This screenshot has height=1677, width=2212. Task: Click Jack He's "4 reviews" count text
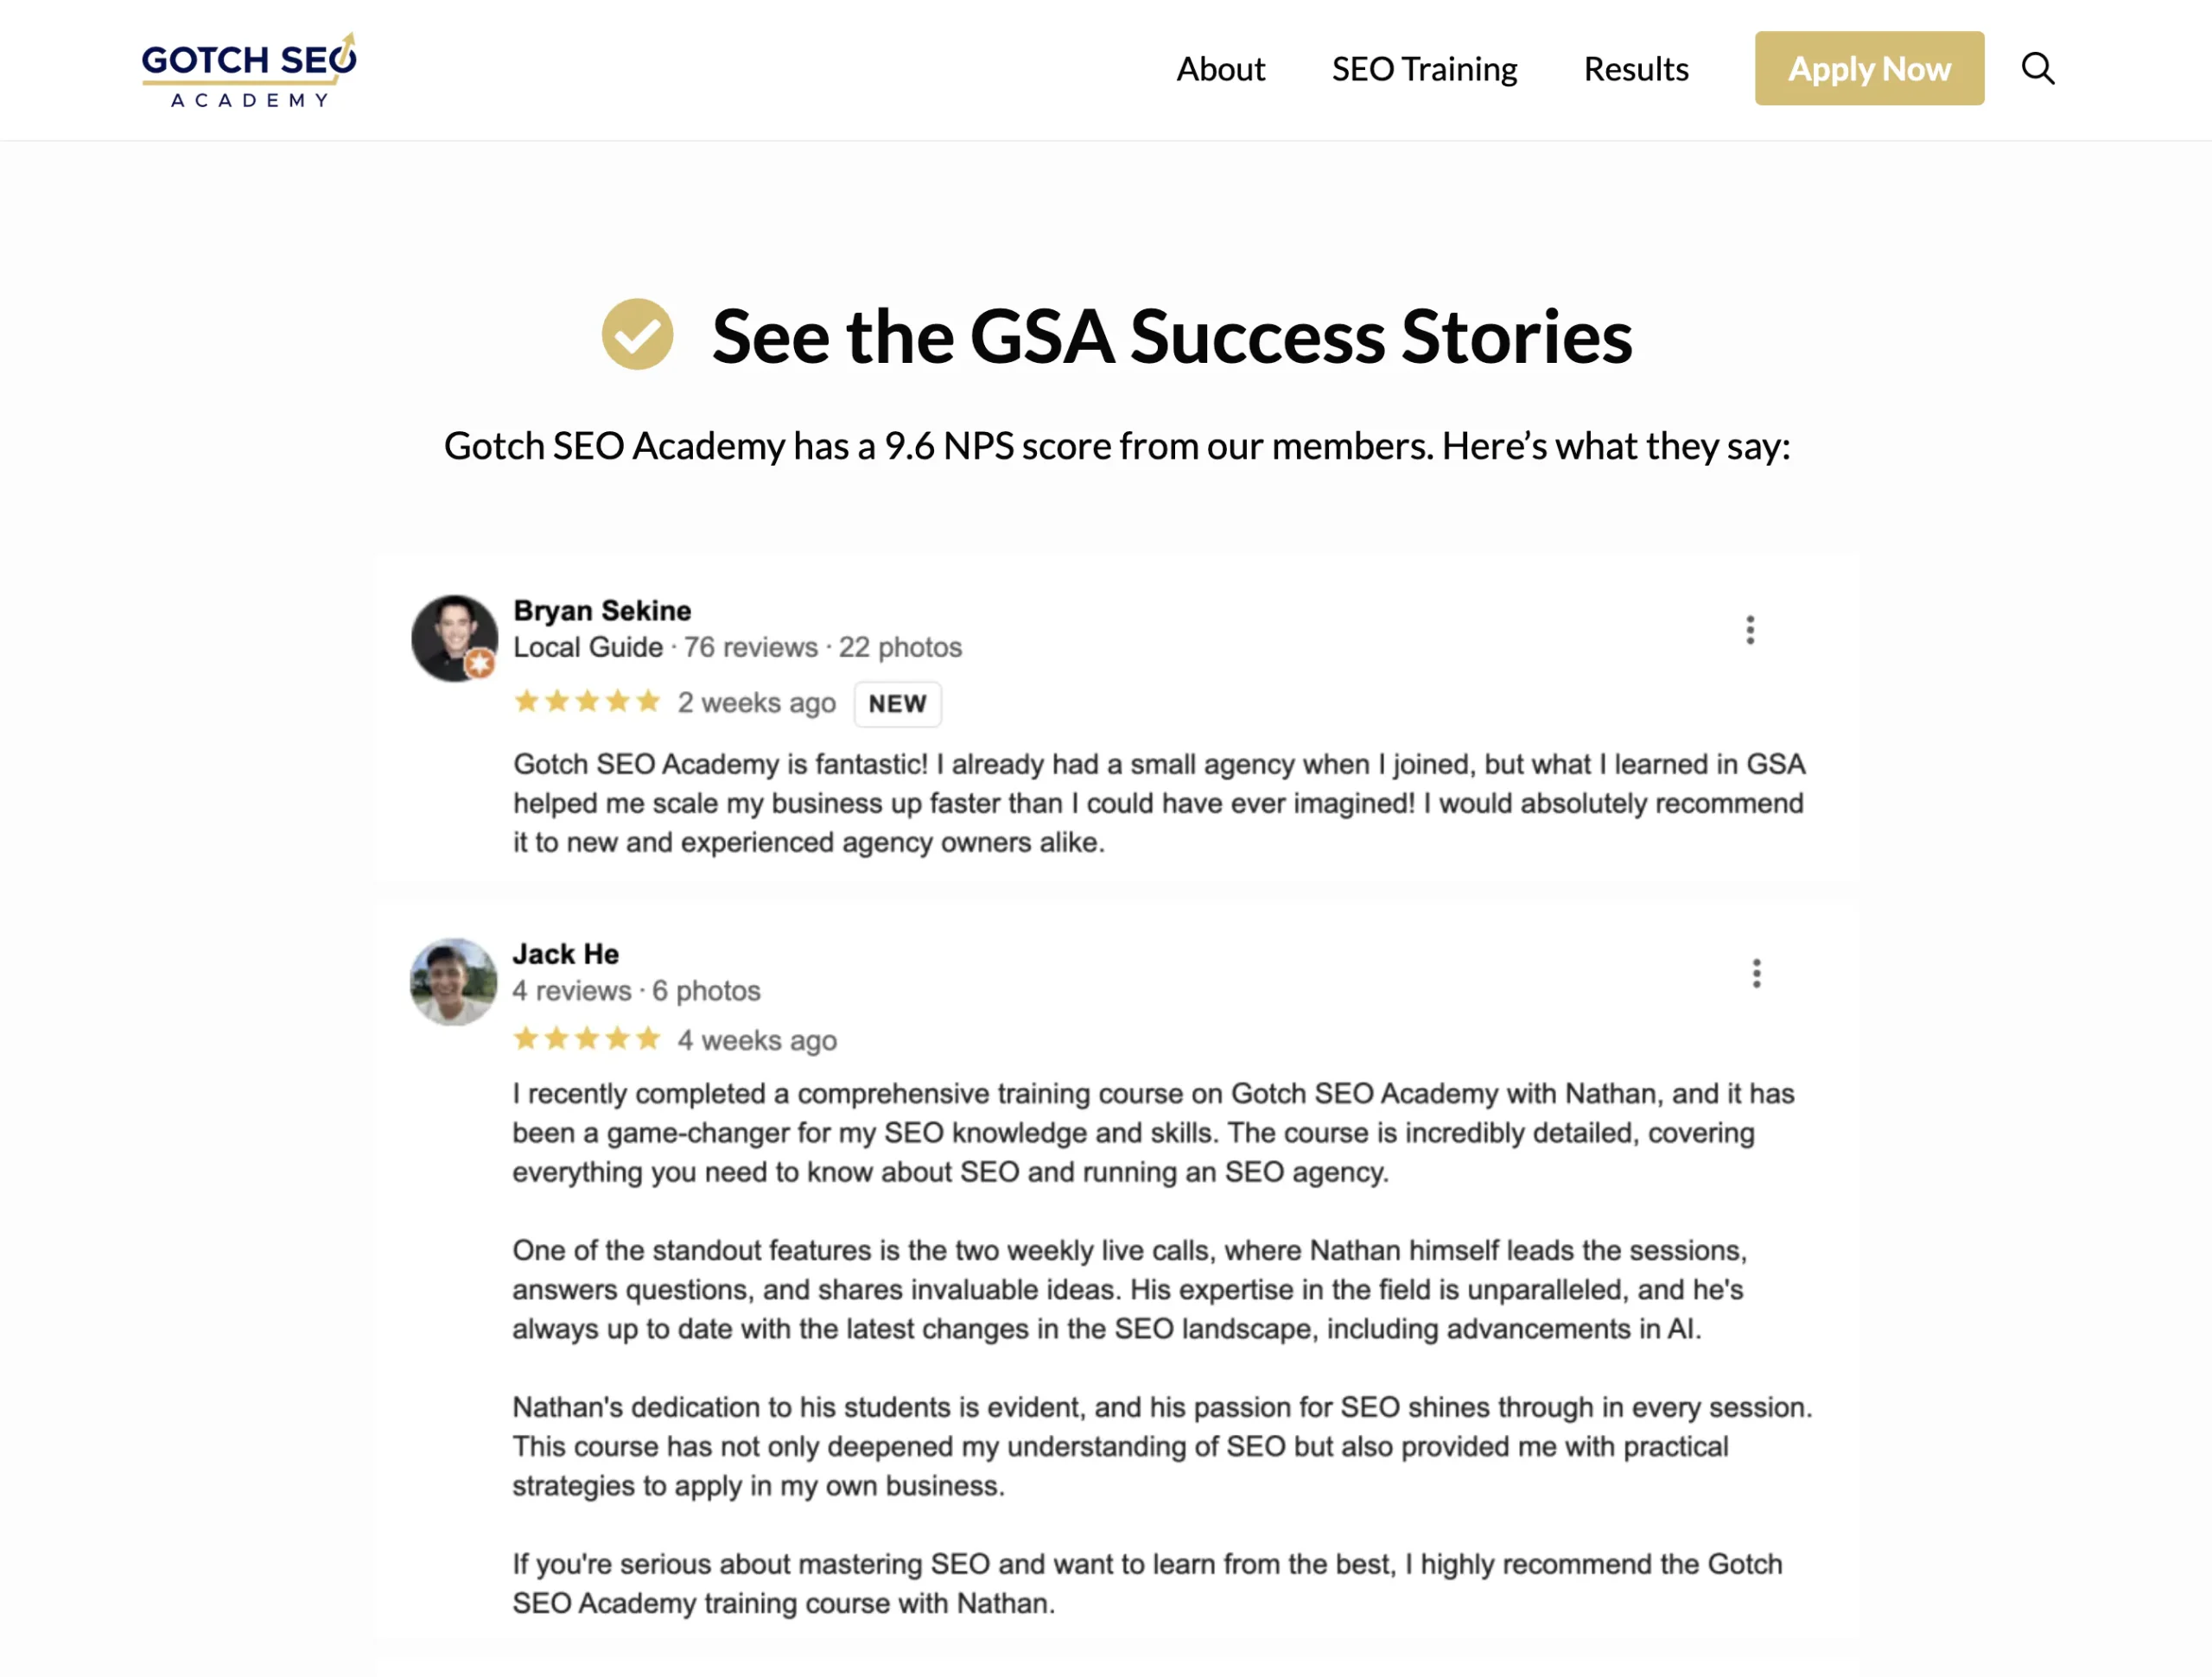click(x=571, y=991)
